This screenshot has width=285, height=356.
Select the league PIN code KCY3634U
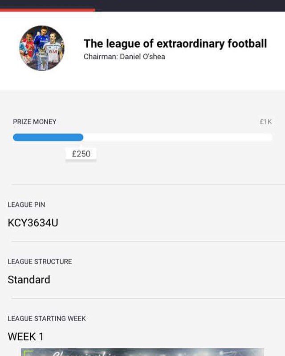(x=33, y=222)
